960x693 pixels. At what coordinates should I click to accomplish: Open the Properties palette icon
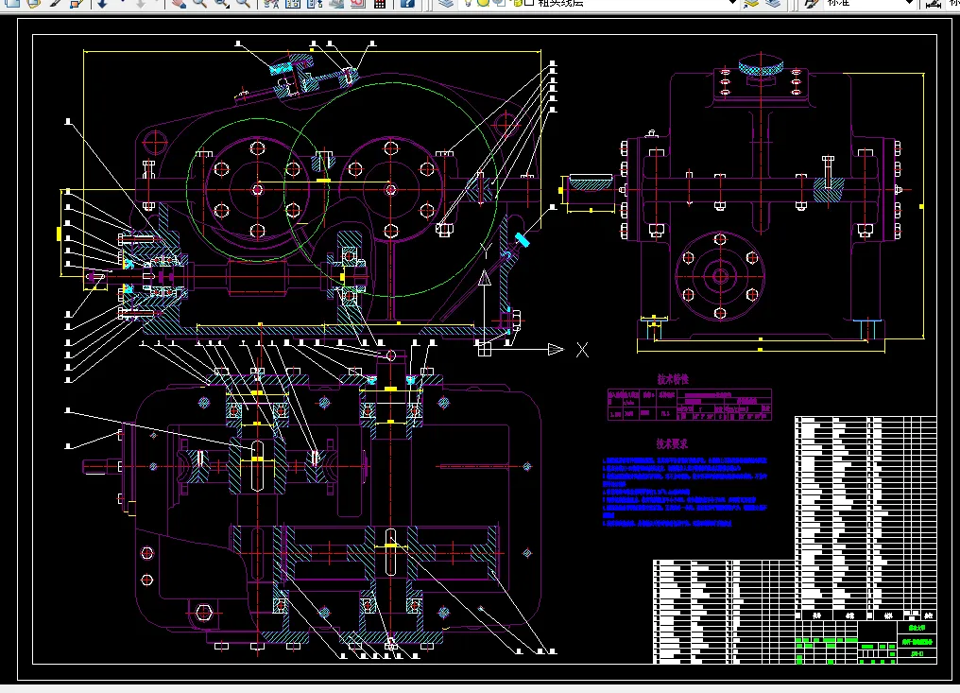tap(271, 3)
